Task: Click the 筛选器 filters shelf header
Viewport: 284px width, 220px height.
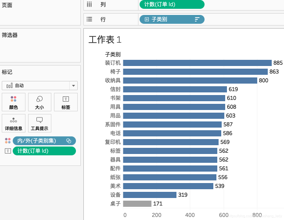Action: pyautogui.click(x=10, y=35)
